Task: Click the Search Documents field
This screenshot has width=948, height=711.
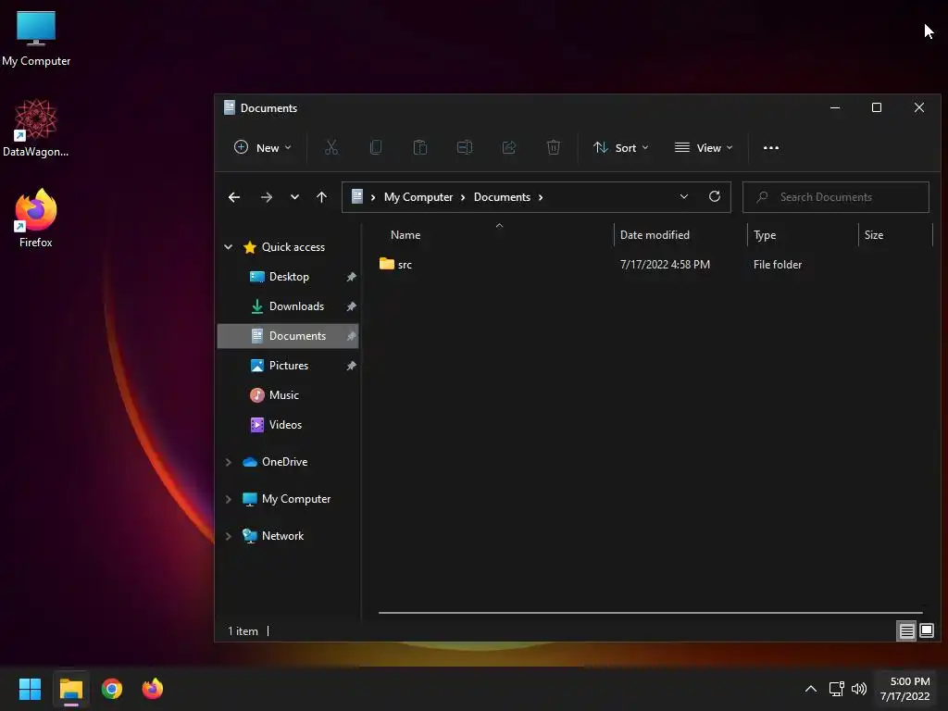Action: pos(836,197)
